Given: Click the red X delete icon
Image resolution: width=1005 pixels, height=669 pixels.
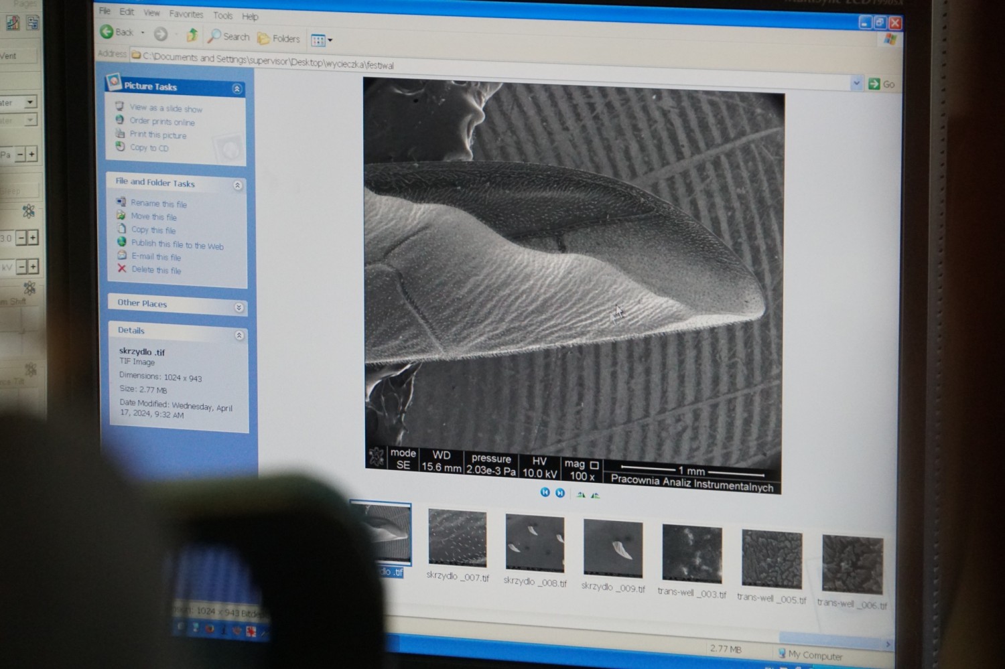Looking at the screenshot, I should click(x=122, y=269).
